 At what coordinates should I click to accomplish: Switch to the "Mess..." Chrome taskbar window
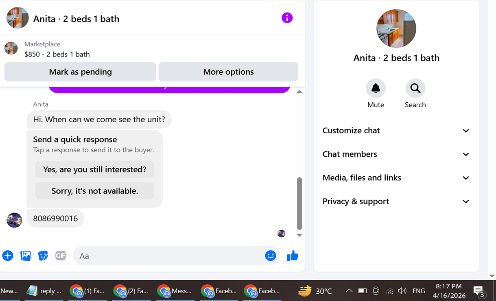tap(175, 291)
